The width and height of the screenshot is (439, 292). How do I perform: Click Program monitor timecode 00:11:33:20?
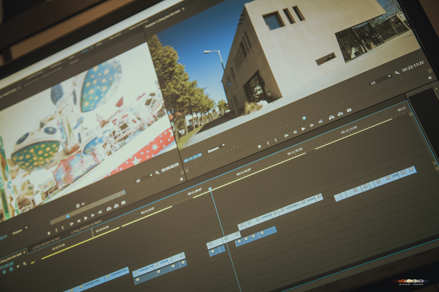click(x=193, y=158)
